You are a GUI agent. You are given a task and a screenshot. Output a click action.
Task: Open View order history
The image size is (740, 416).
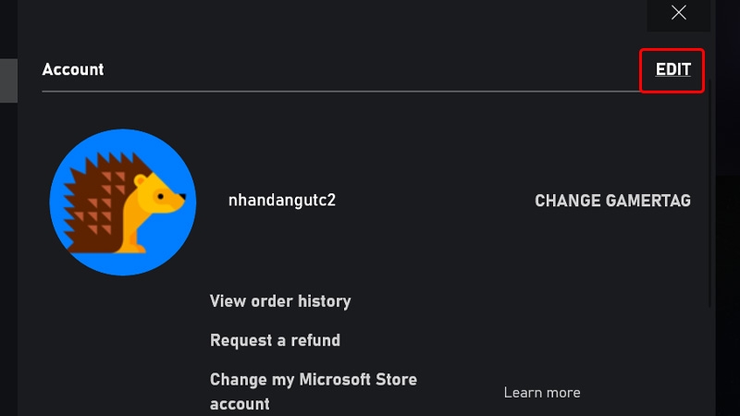coord(280,301)
